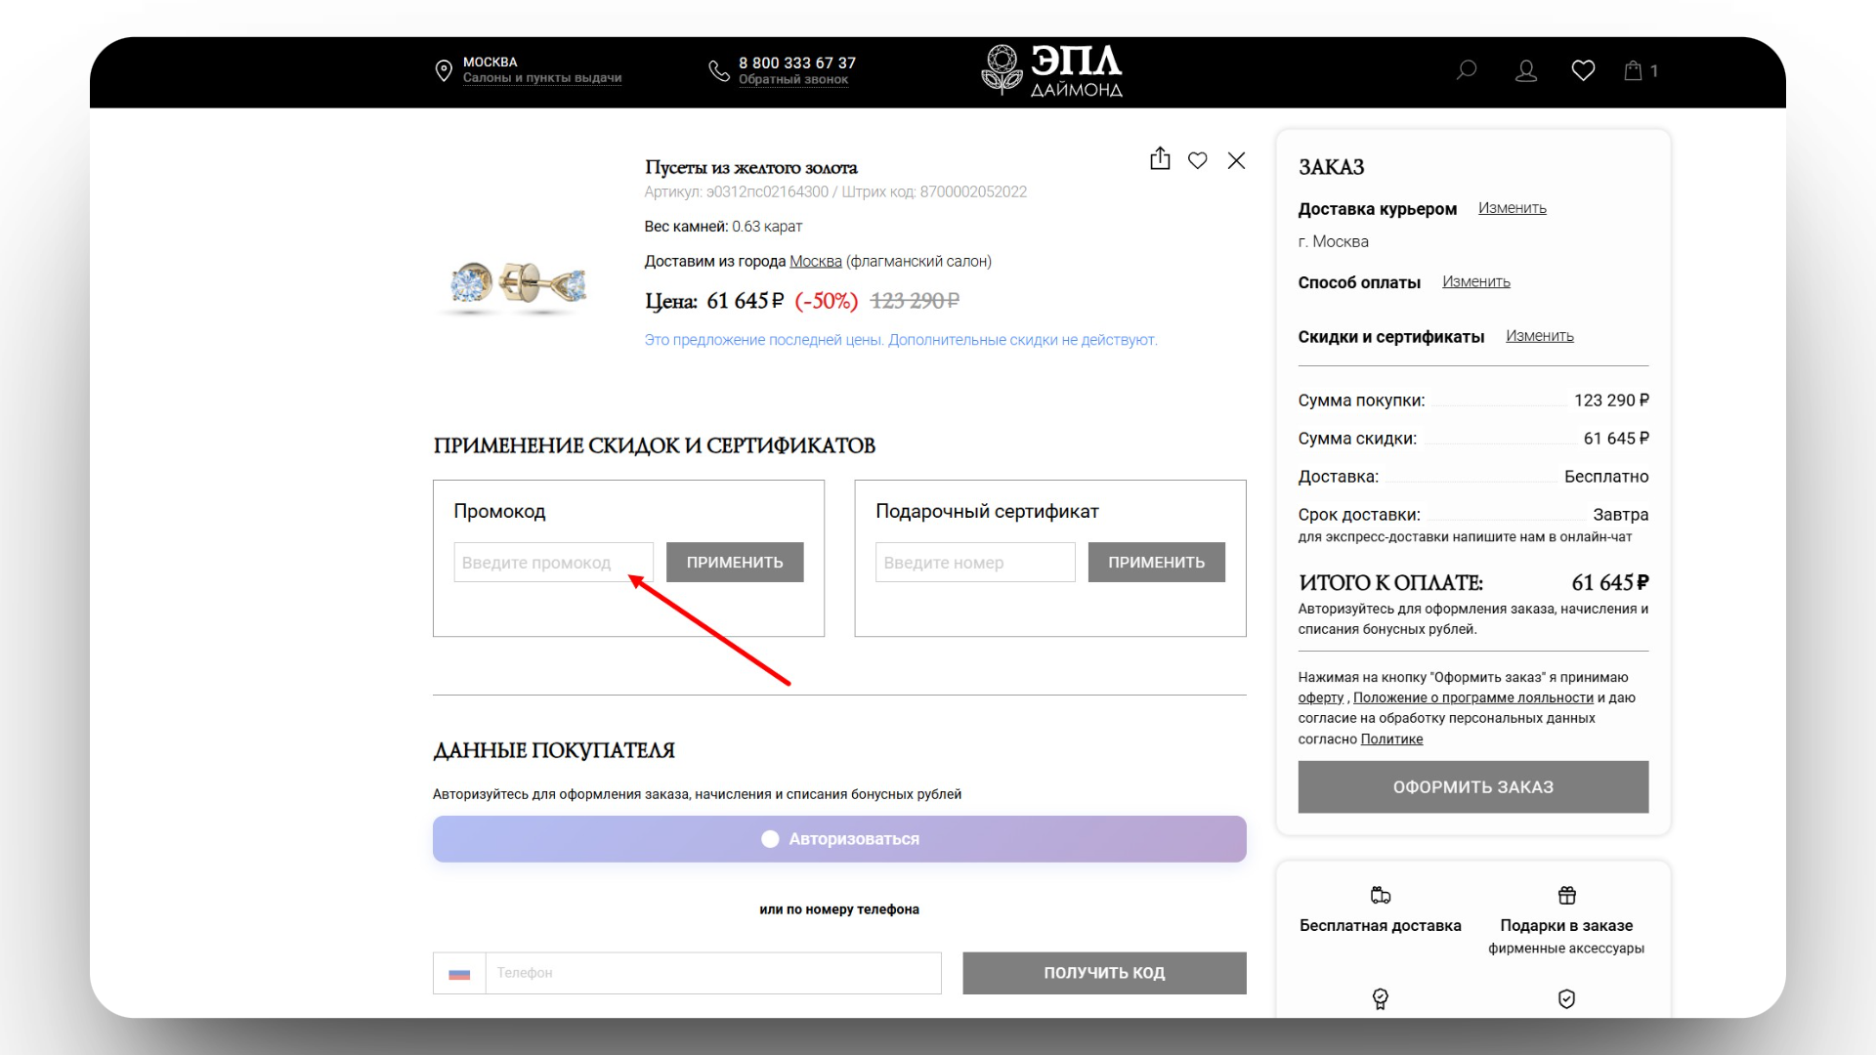This screenshot has width=1876, height=1055.
Task: Click the ЭПЛ Даймонд logo
Action: click(1050, 70)
